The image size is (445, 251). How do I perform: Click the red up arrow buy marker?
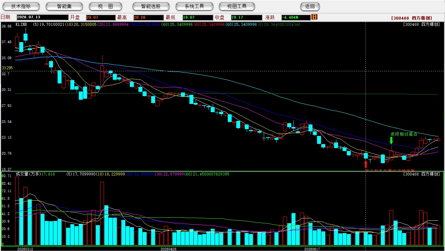(x=366, y=164)
